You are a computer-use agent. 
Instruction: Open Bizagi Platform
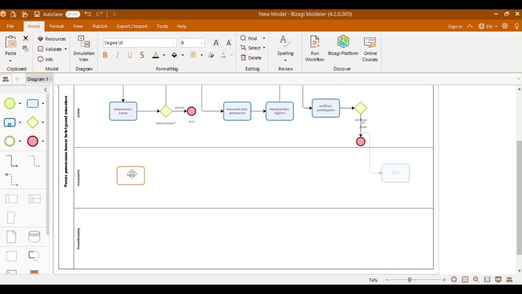[x=343, y=46]
